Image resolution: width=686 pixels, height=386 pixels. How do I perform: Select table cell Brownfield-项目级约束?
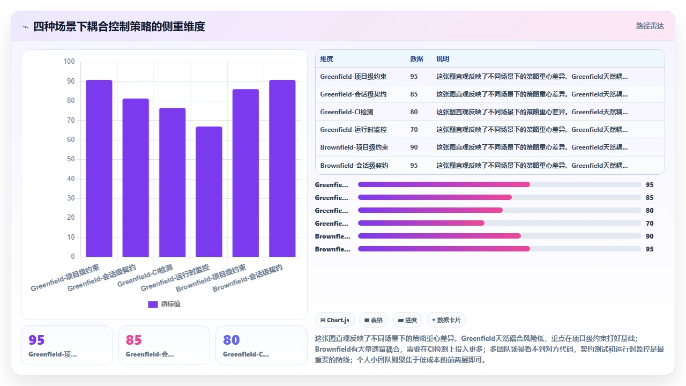(354, 147)
